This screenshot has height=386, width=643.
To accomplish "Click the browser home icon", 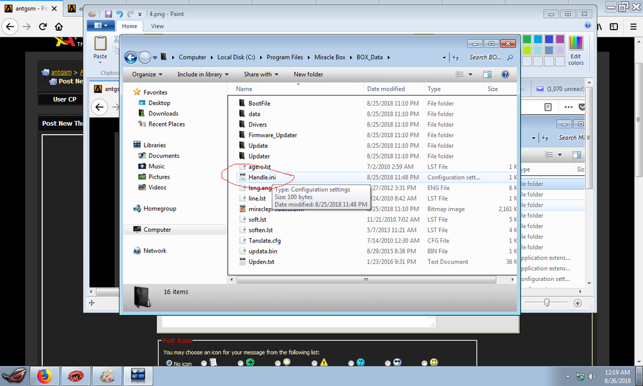I will pos(59,27).
